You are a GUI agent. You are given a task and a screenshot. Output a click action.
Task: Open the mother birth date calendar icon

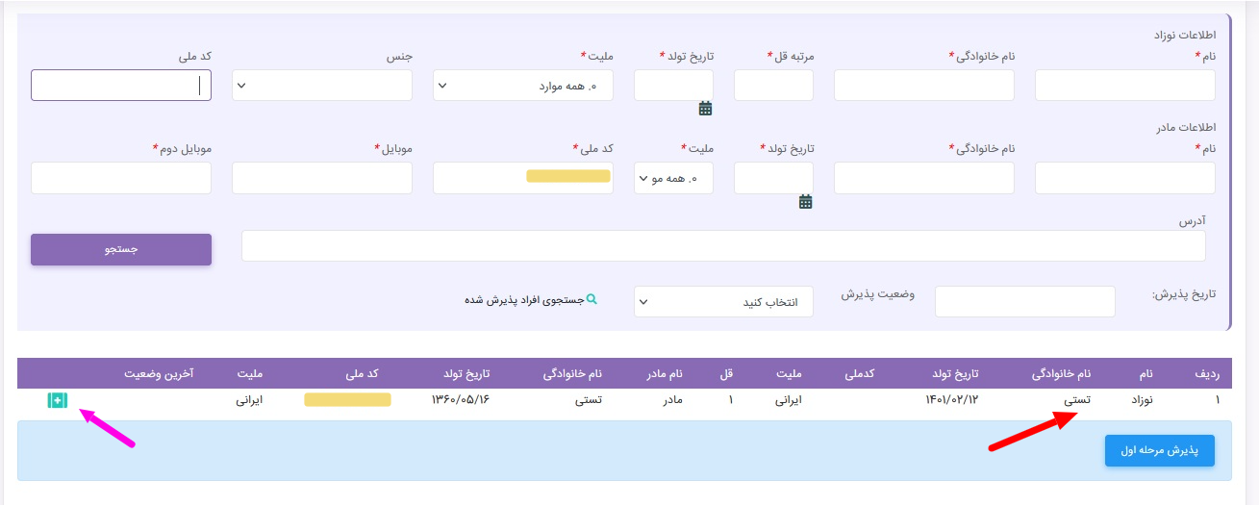coord(806,201)
